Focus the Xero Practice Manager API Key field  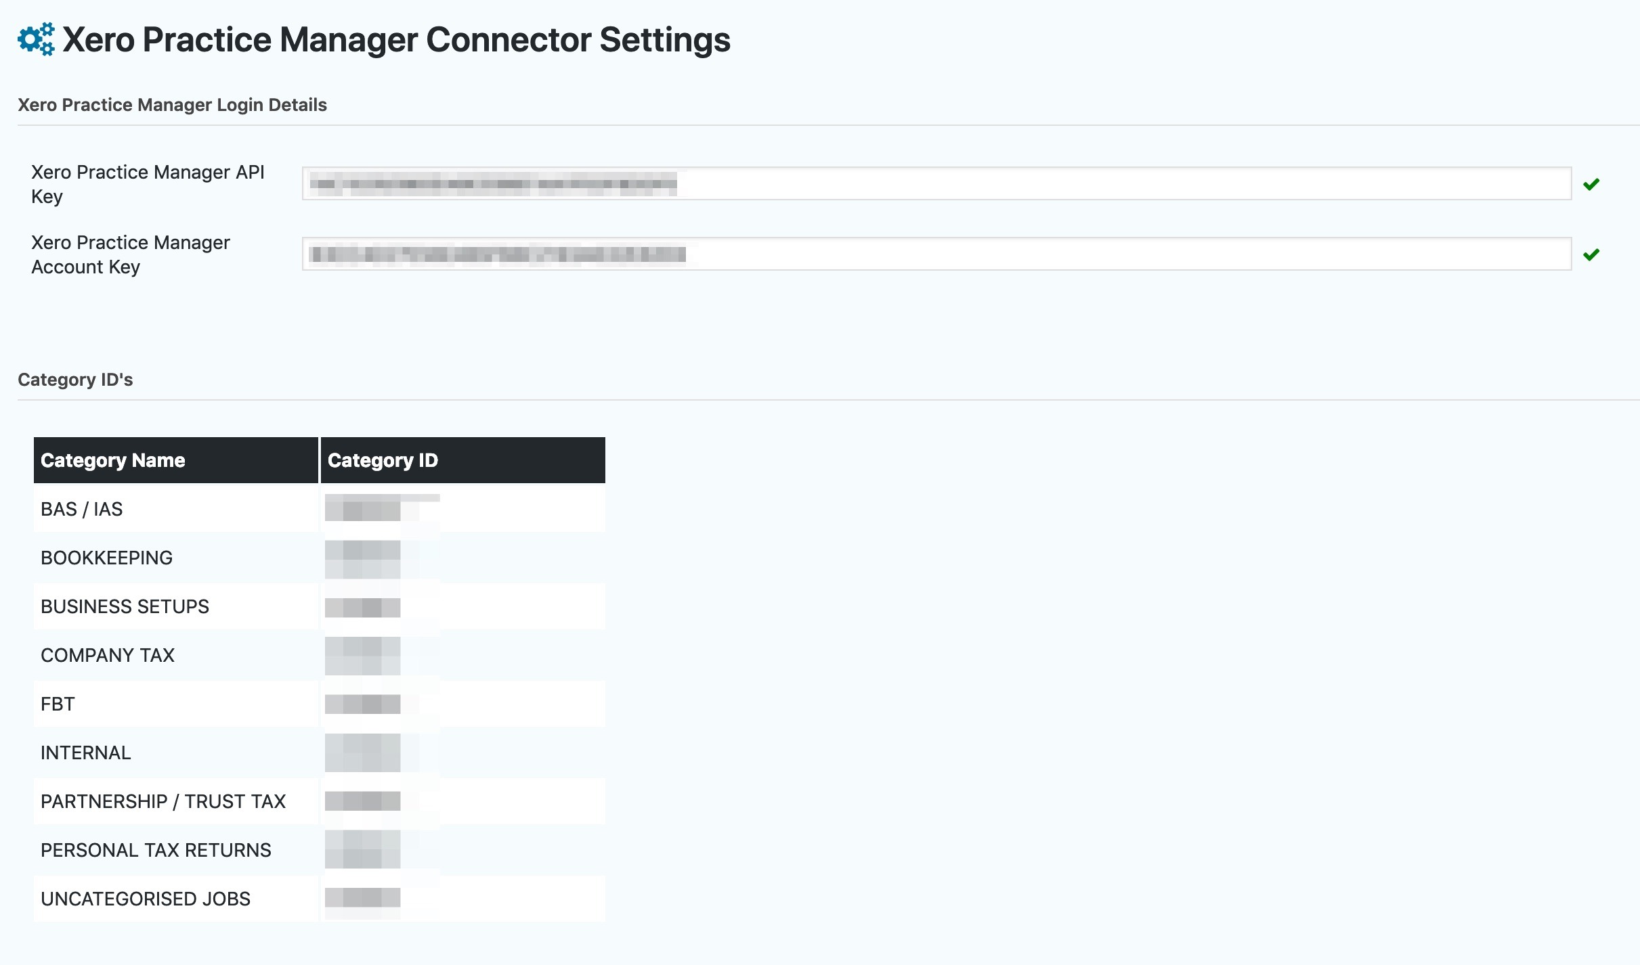[x=936, y=183]
